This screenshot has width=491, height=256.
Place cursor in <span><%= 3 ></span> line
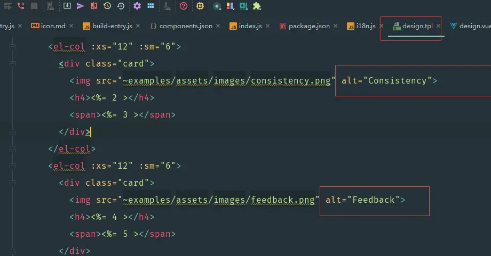pyautogui.click(x=122, y=114)
